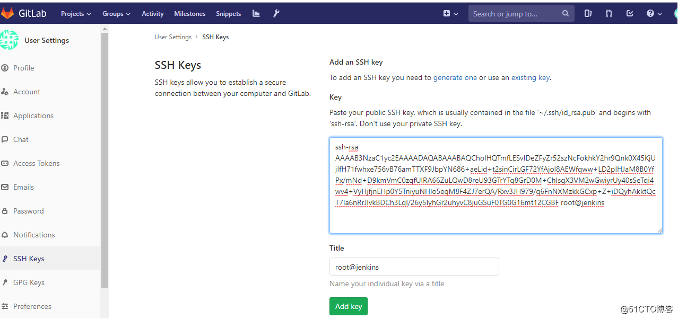Open the Admin Area wrench icon
Viewport: 678px width, 319px height.
point(276,13)
